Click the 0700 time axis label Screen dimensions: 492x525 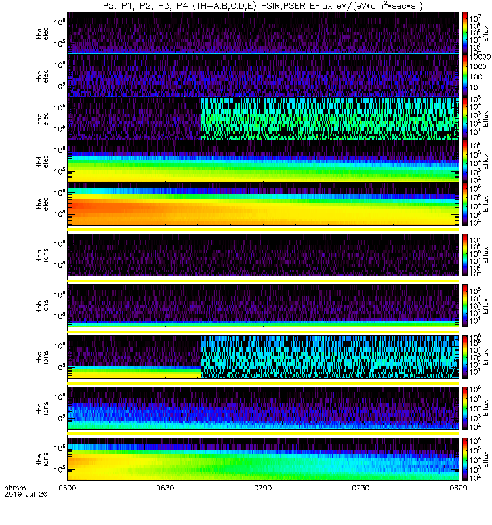pos(263,488)
